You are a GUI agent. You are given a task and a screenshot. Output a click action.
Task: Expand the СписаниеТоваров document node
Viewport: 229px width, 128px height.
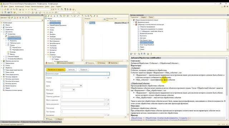(x=4, y=57)
